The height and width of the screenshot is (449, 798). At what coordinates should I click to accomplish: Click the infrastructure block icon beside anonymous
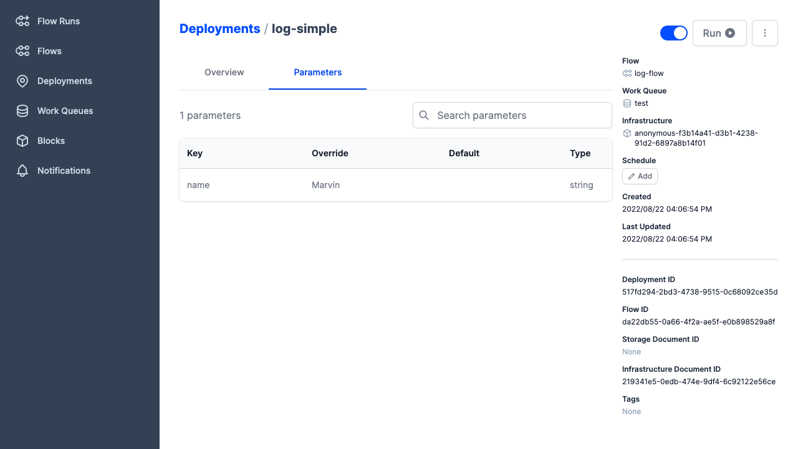click(627, 133)
